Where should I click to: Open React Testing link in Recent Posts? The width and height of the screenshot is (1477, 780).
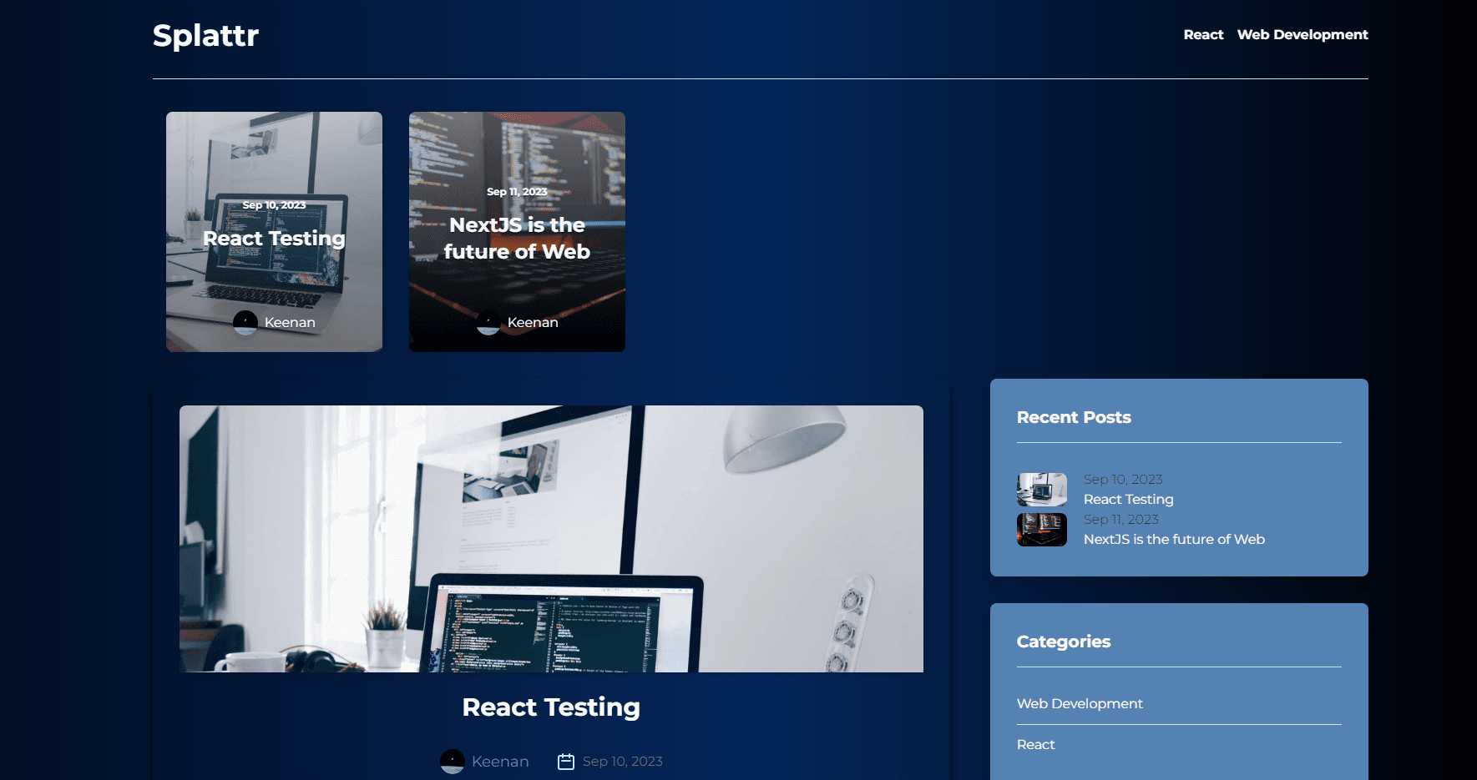pyautogui.click(x=1129, y=499)
